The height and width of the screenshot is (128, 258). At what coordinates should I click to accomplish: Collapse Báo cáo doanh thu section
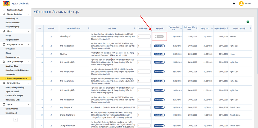coord(29,14)
